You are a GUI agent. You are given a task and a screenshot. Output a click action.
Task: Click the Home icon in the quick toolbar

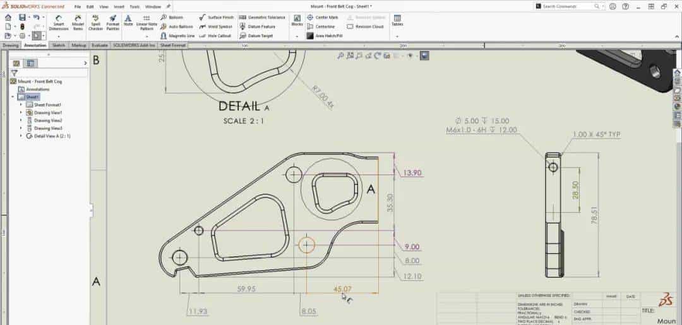point(8,18)
